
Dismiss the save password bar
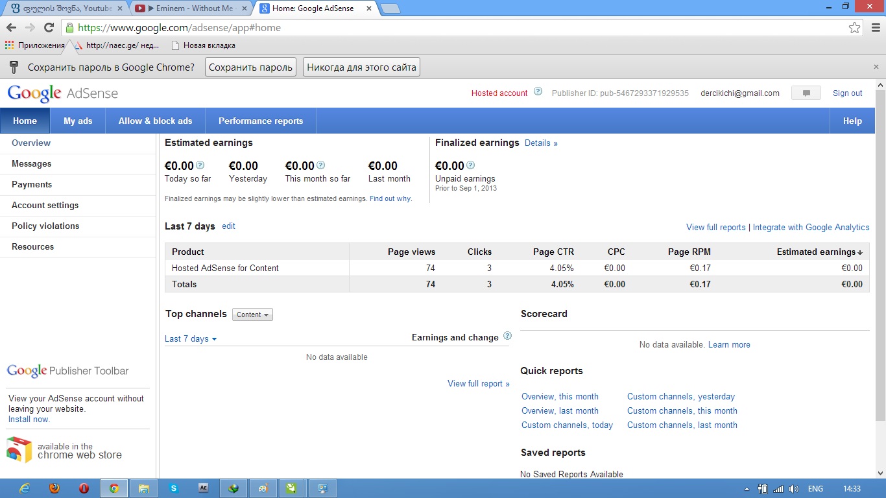876,67
